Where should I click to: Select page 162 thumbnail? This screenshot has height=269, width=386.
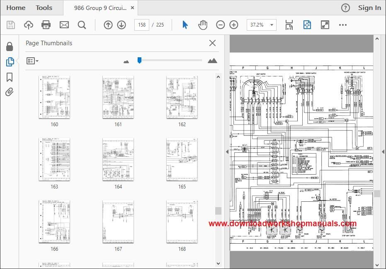point(182,97)
